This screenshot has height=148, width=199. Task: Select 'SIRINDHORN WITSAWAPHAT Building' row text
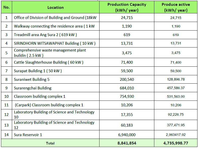(x=55, y=43)
